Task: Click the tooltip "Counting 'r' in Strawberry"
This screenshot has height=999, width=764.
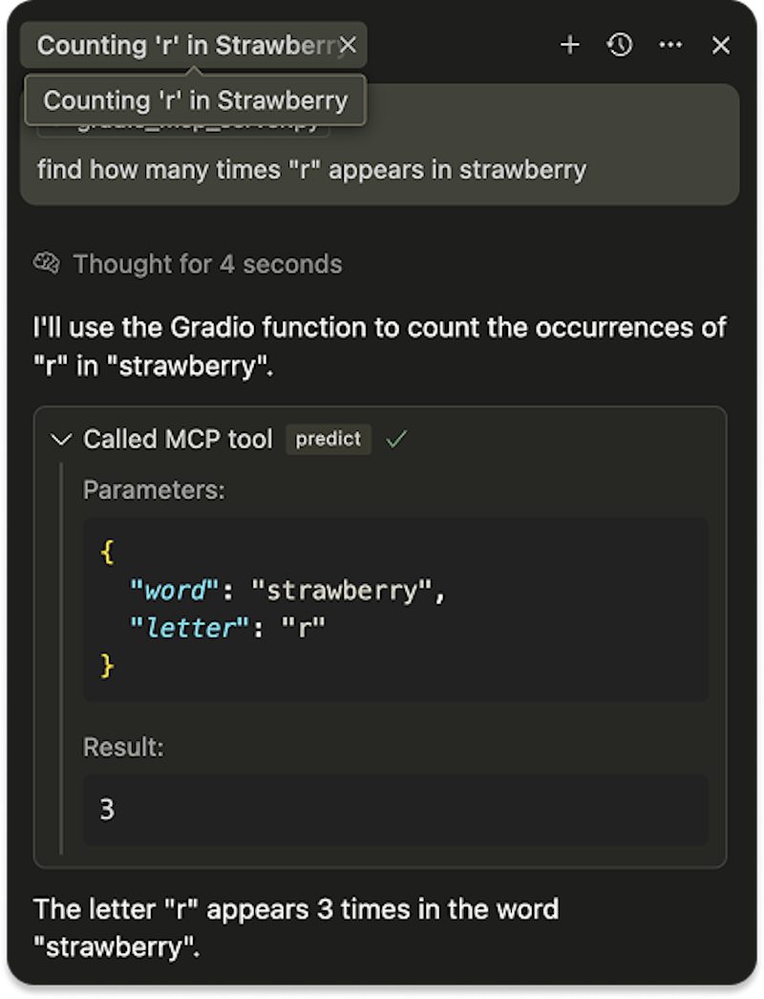Action: (196, 100)
